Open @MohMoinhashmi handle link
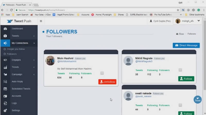This screenshot has width=206, height=115. 67,61
